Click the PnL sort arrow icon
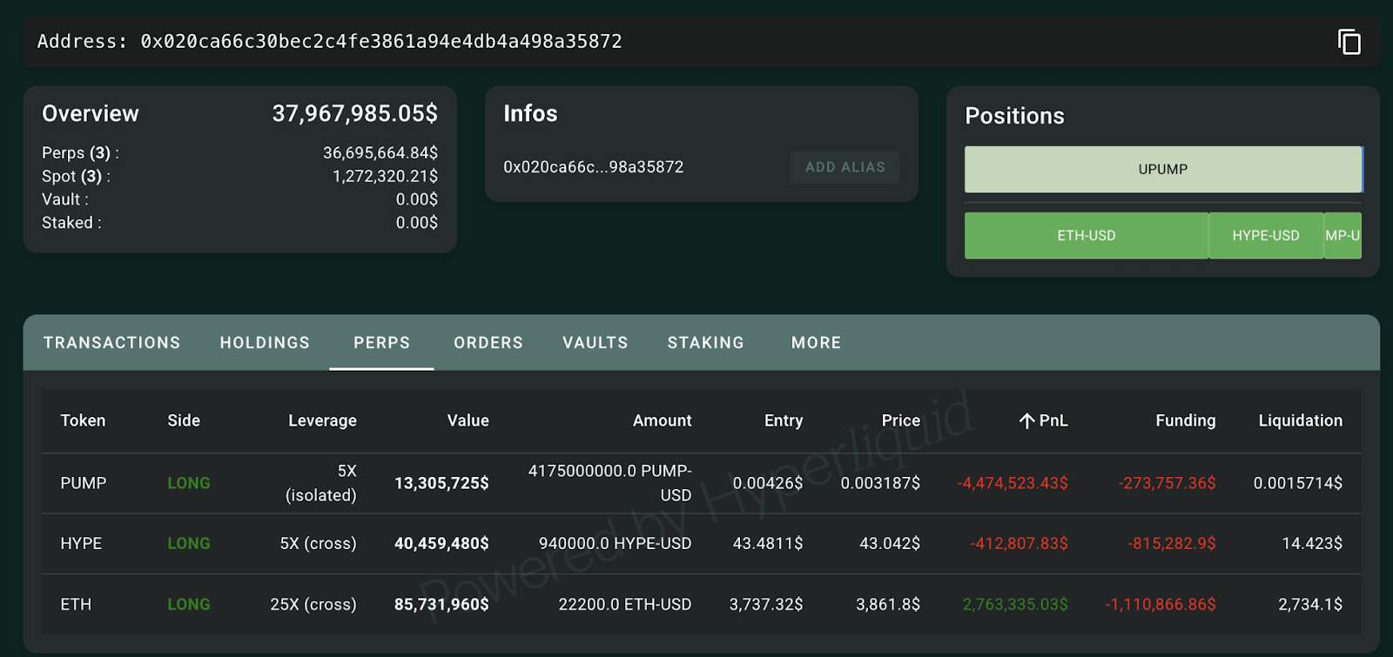Image resolution: width=1393 pixels, height=657 pixels. 1026,421
